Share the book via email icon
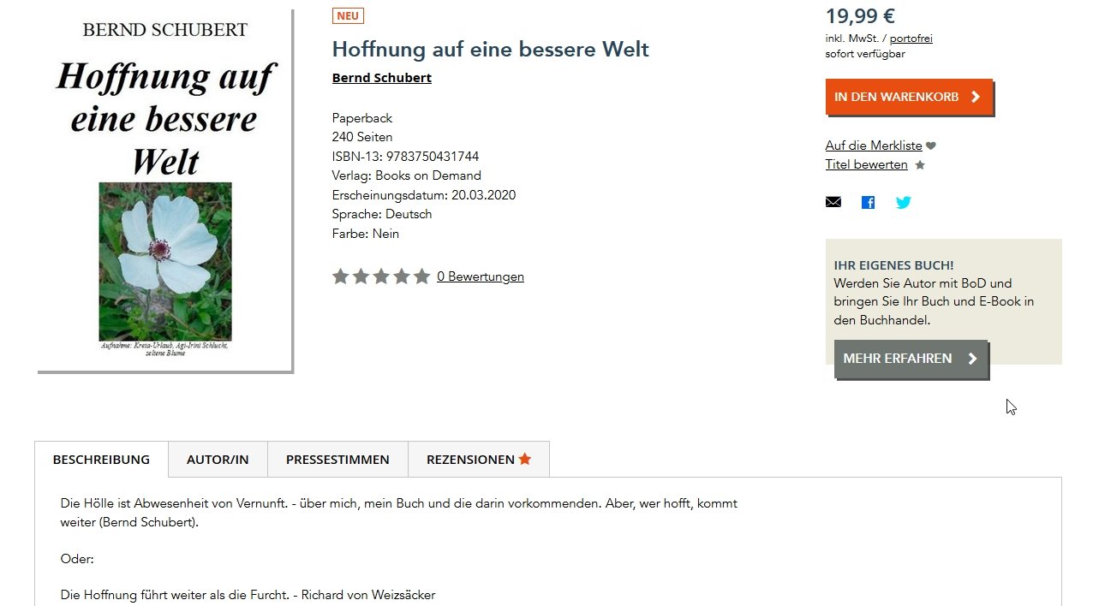This screenshot has height=606, width=1093. tap(833, 203)
